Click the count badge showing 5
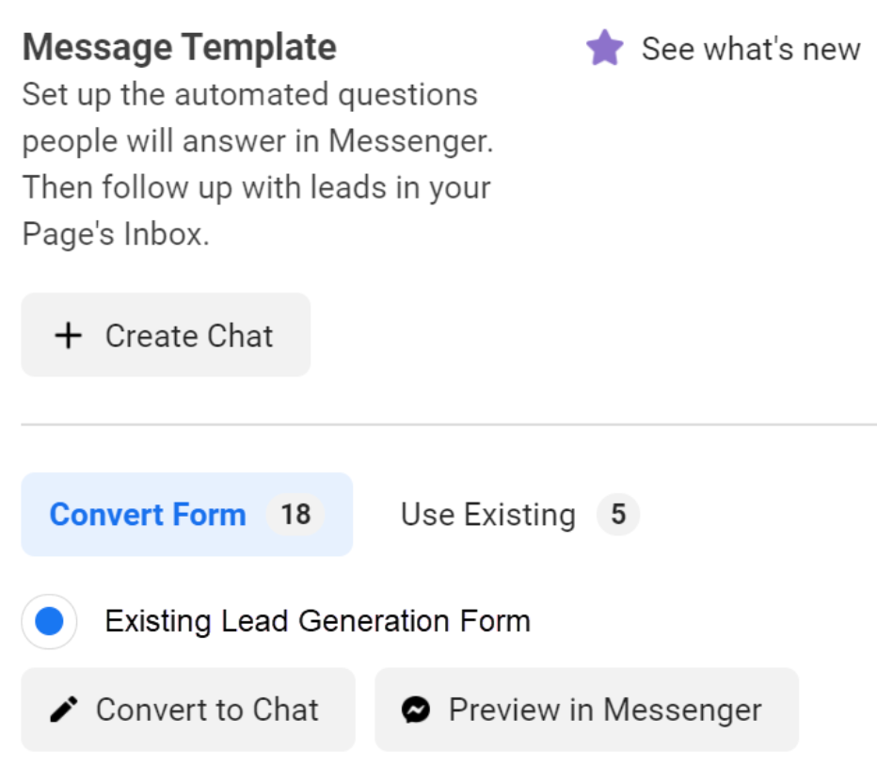 (618, 514)
